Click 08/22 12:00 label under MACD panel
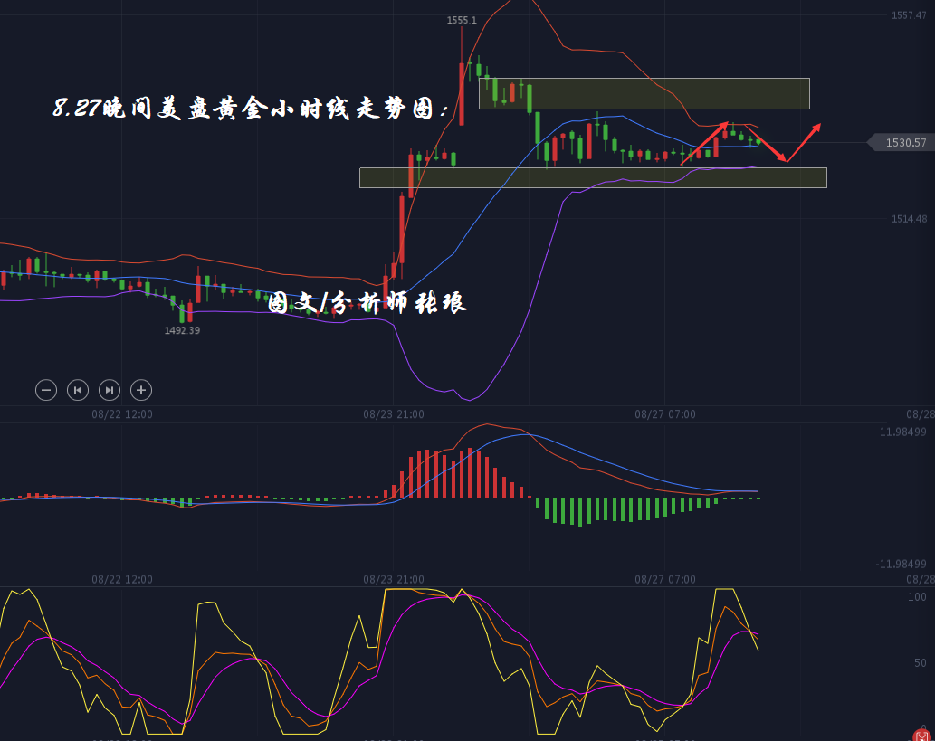 tap(122, 579)
